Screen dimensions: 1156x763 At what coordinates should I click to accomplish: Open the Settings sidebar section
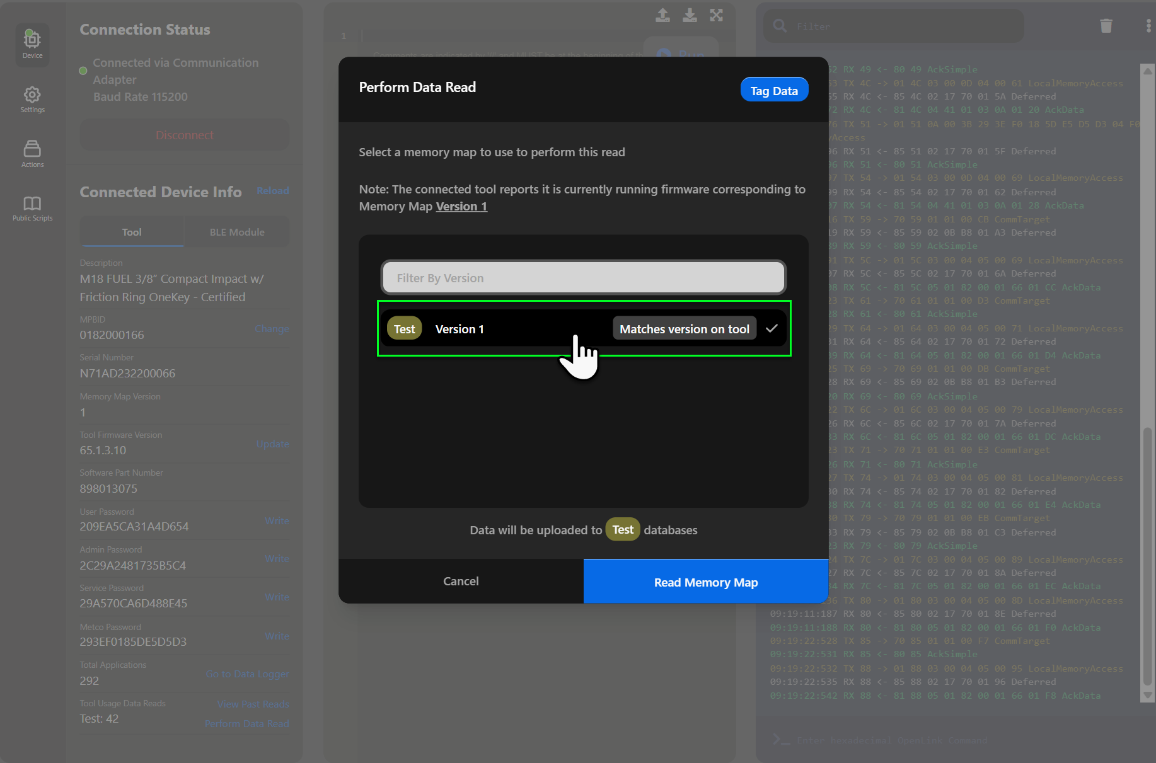click(32, 100)
